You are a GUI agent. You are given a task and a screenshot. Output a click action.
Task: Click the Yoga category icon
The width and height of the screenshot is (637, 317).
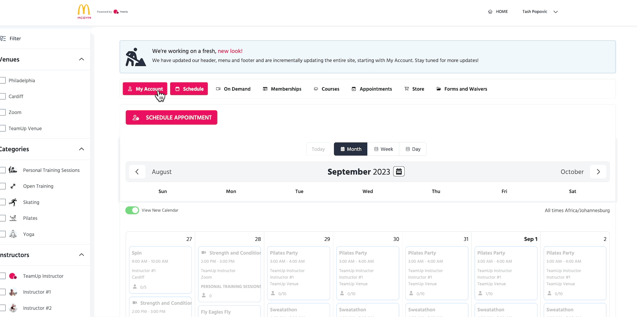click(13, 234)
